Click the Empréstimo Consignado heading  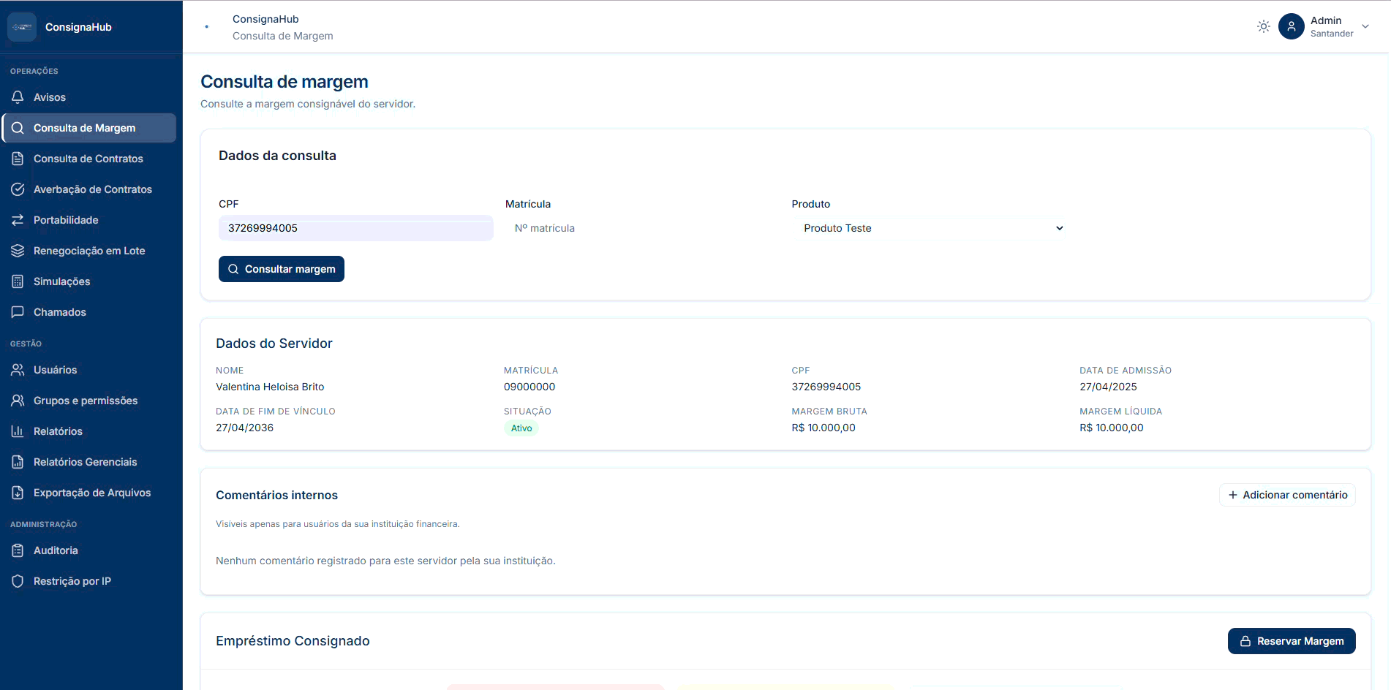(x=293, y=641)
